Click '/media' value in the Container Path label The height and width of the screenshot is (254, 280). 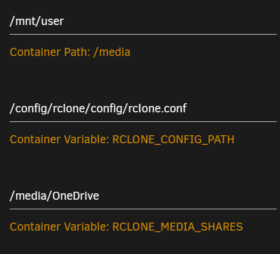pyautogui.click(x=112, y=52)
